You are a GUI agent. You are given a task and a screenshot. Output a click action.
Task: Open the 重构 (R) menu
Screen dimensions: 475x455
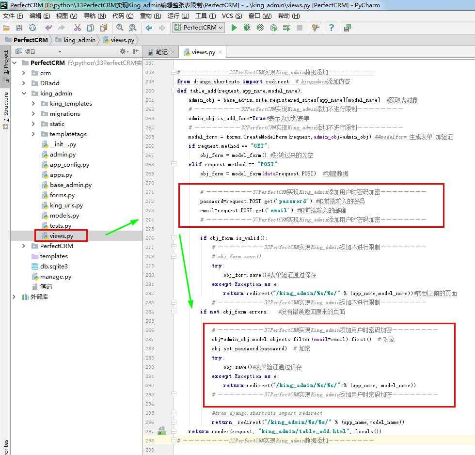151,16
